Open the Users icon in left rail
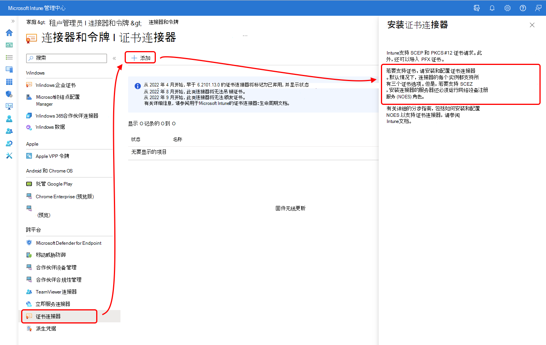This screenshot has height=345, width=546. tap(9, 119)
